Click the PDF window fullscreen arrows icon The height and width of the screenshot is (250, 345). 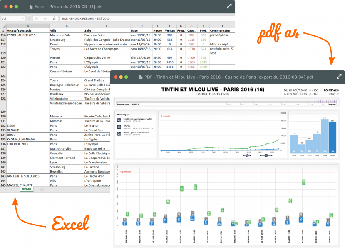coord(339,77)
